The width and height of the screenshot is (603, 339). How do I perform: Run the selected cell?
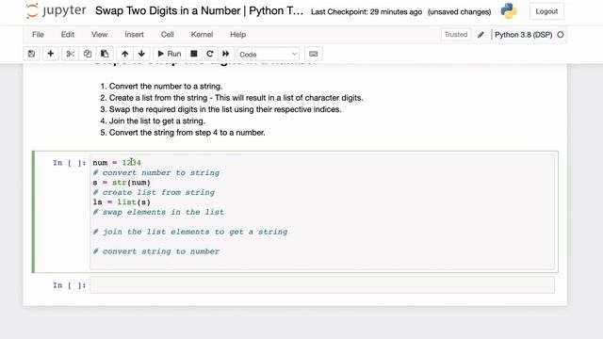click(x=170, y=54)
